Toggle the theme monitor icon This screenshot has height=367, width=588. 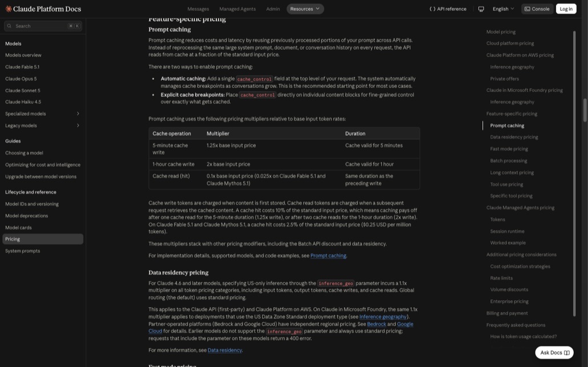481,9
